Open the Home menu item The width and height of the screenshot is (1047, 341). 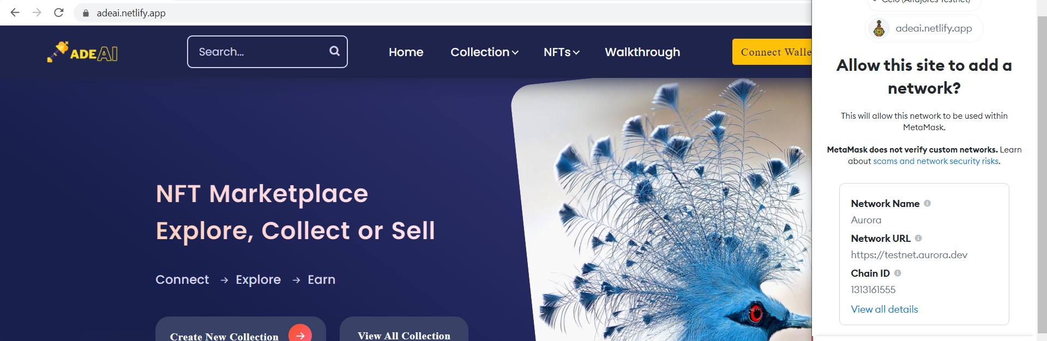click(x=406, y=52)
